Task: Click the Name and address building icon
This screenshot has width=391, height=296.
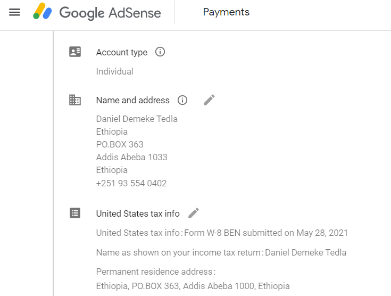Action: (75, 100)
